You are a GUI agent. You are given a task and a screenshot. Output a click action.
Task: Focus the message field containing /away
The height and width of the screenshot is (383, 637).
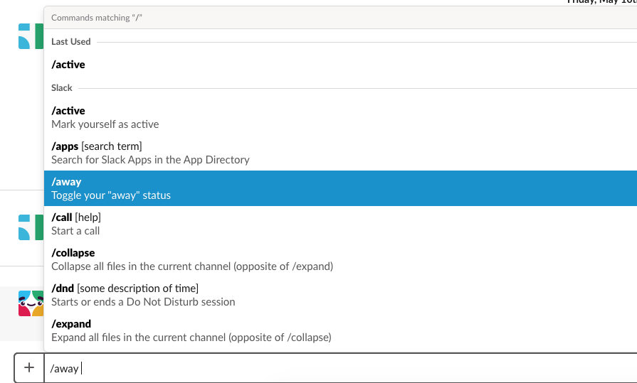(x=340, y=368)
